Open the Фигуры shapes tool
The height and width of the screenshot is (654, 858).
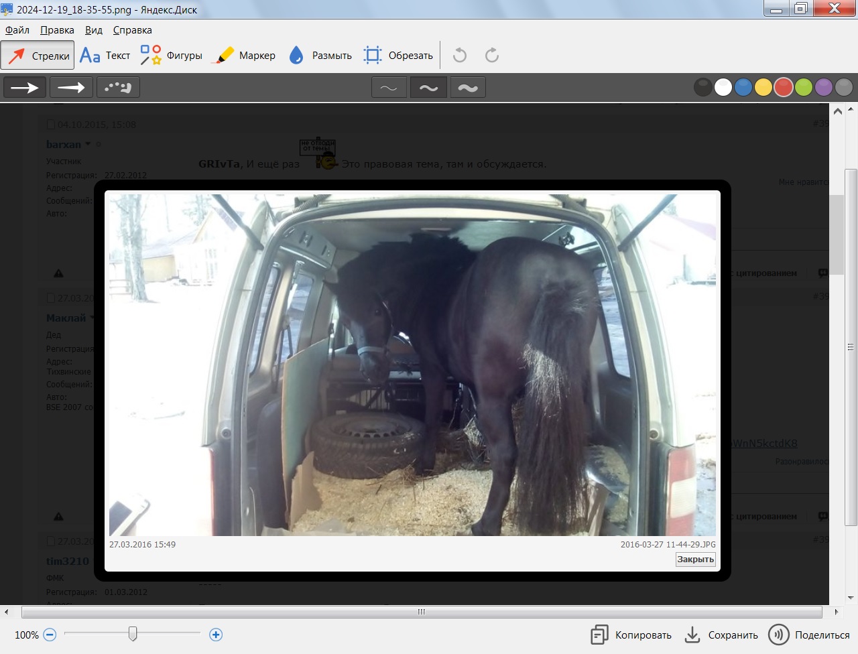172,56
